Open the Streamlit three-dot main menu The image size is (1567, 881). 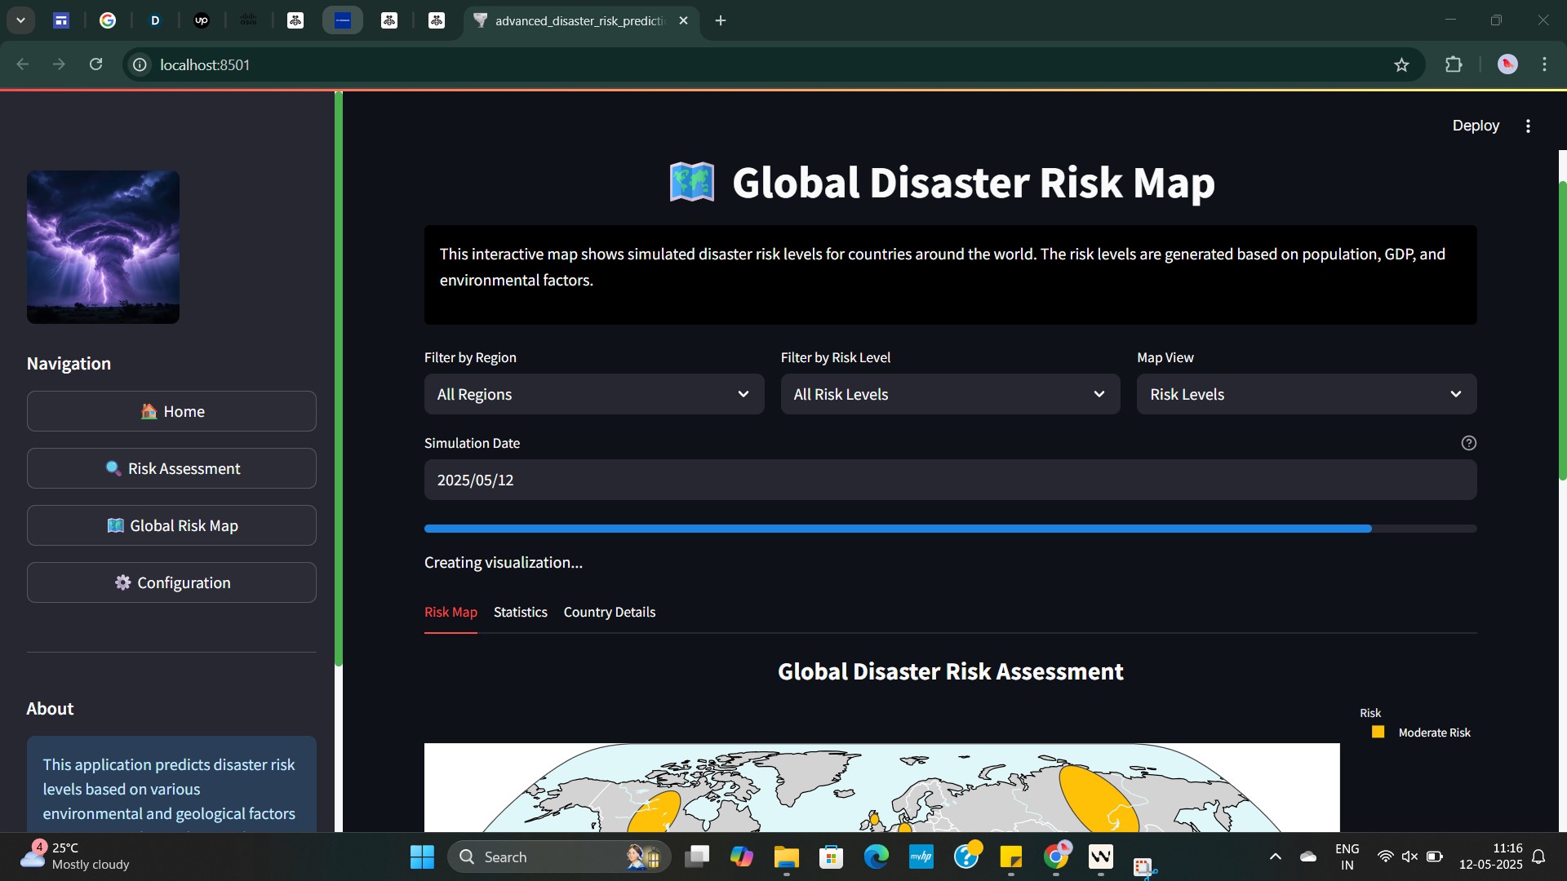click(1528, 126)
